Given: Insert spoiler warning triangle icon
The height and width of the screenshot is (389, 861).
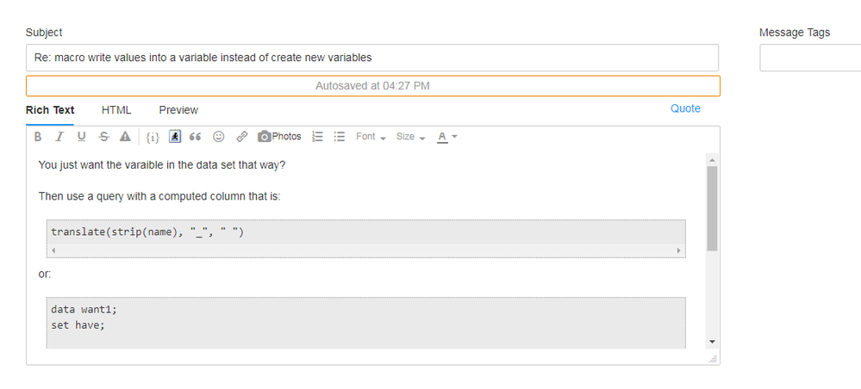Looking at the screenshot, I should coord(125,137).
